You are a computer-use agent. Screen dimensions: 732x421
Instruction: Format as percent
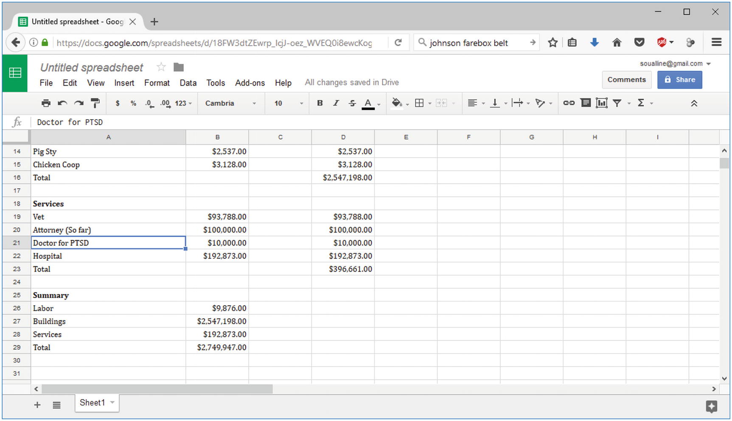tap(133, 103)
